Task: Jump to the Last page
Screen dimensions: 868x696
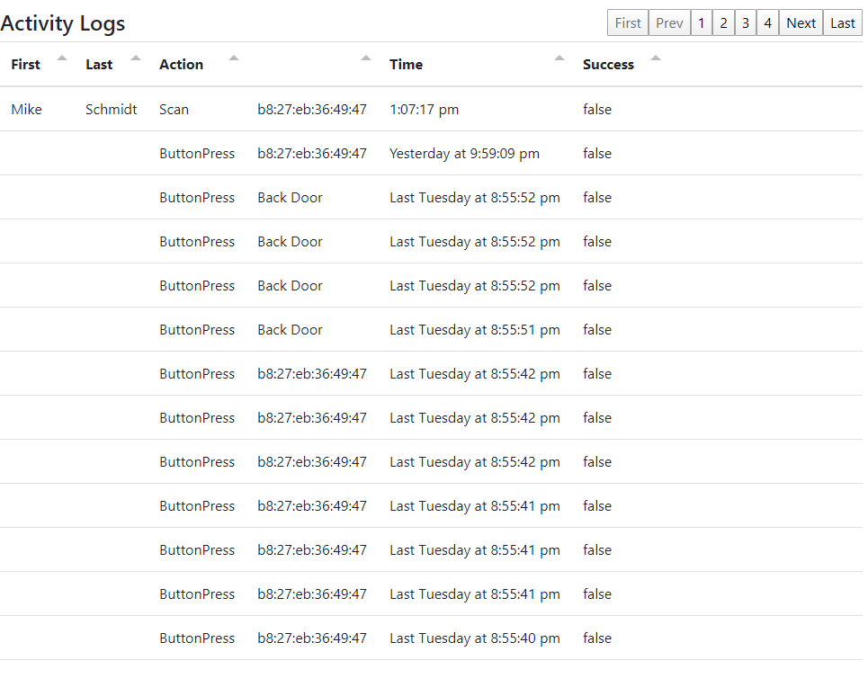Action: tap(842, 22)
